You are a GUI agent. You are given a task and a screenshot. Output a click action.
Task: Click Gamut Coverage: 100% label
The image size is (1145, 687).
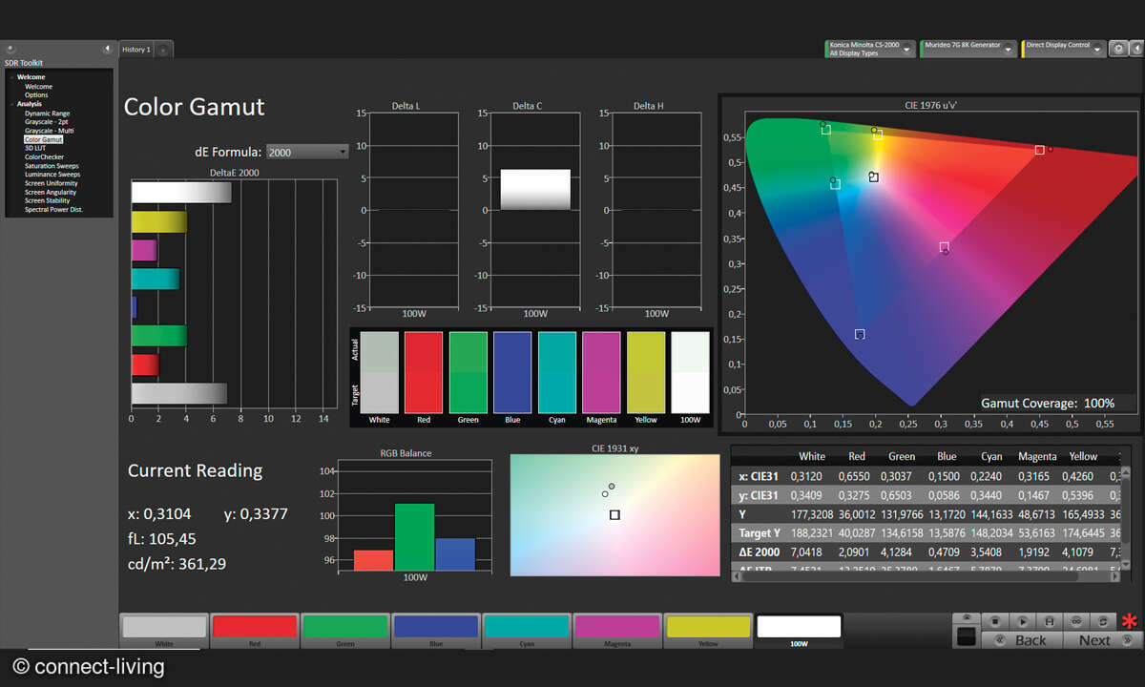pos(1048,403)
